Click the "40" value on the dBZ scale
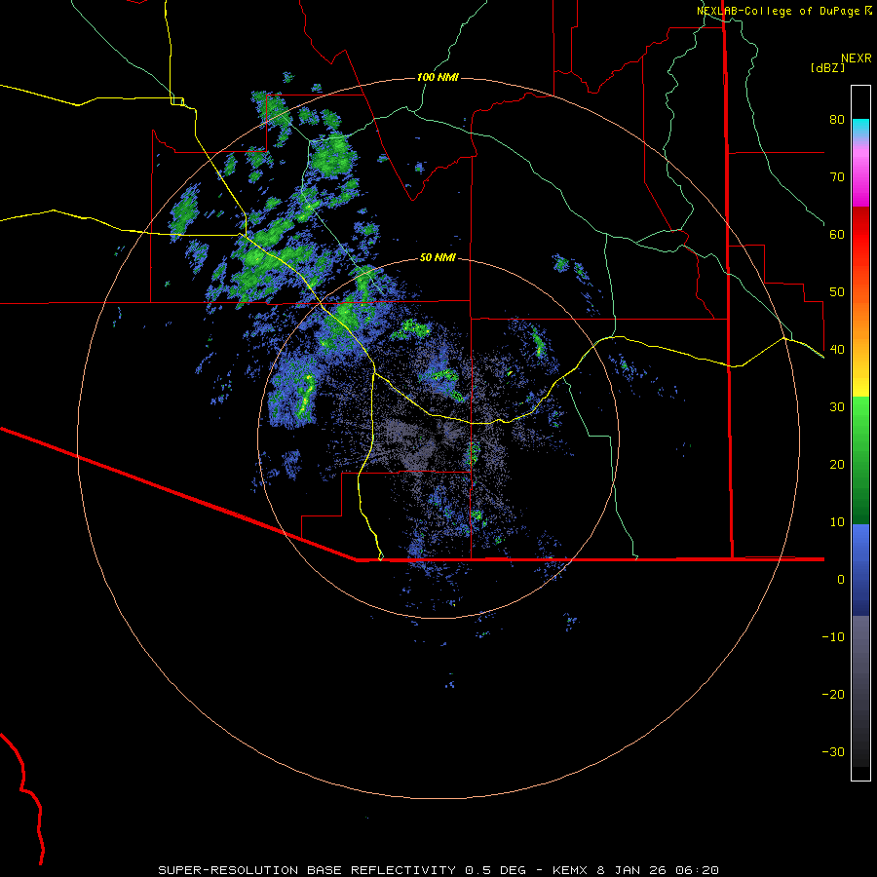Image resolution: width=877 pixels, height=877 pixels. tap(837, 350)
